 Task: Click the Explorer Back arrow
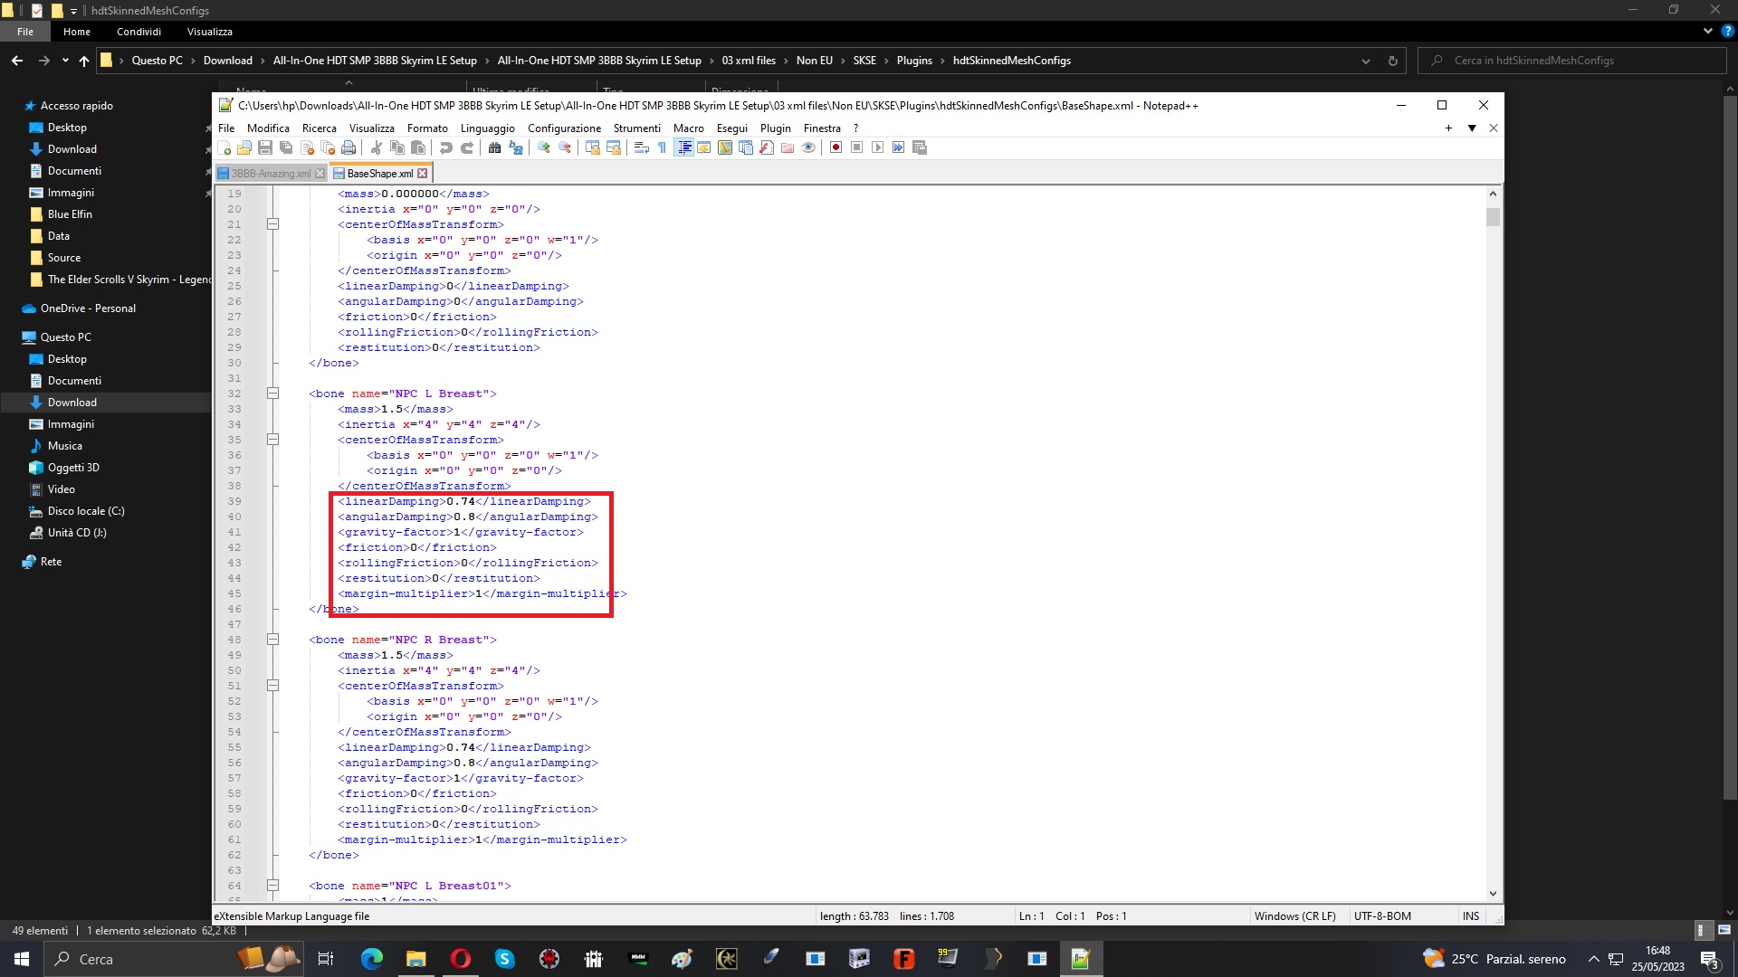point(17,61)
